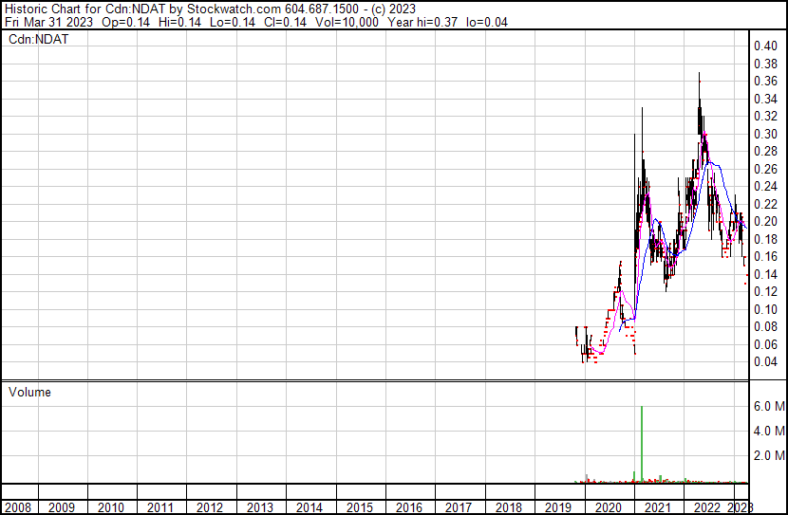Viewport: 788px width, 515px height.
Task: Click the 4.0 M volume scale label
Action: click(768, 431)
